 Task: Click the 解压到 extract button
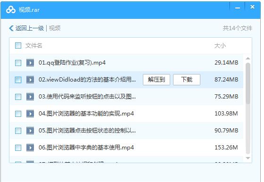point(157,80)
